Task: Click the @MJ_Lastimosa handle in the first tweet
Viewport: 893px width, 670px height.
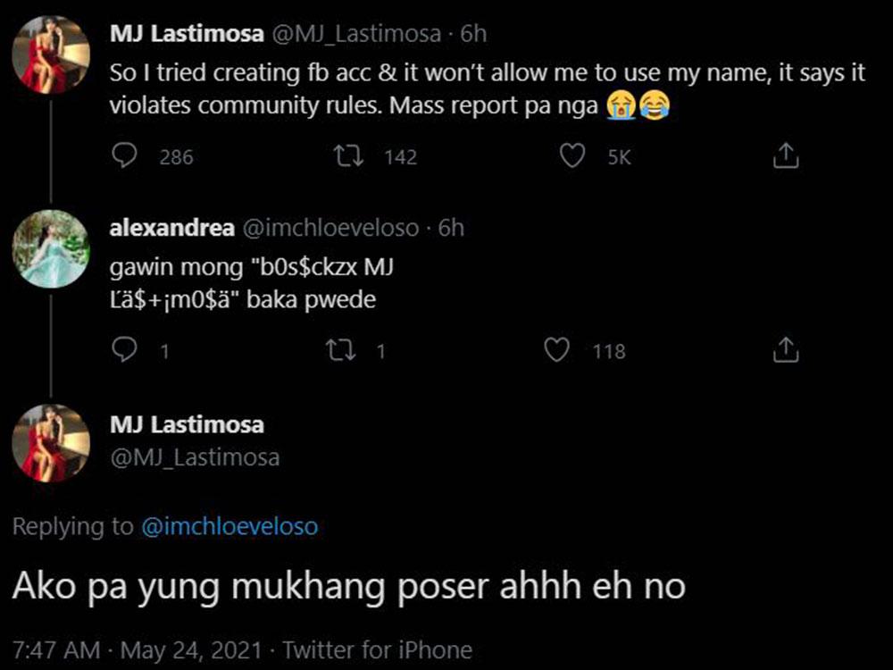Action: coord(355,34)
